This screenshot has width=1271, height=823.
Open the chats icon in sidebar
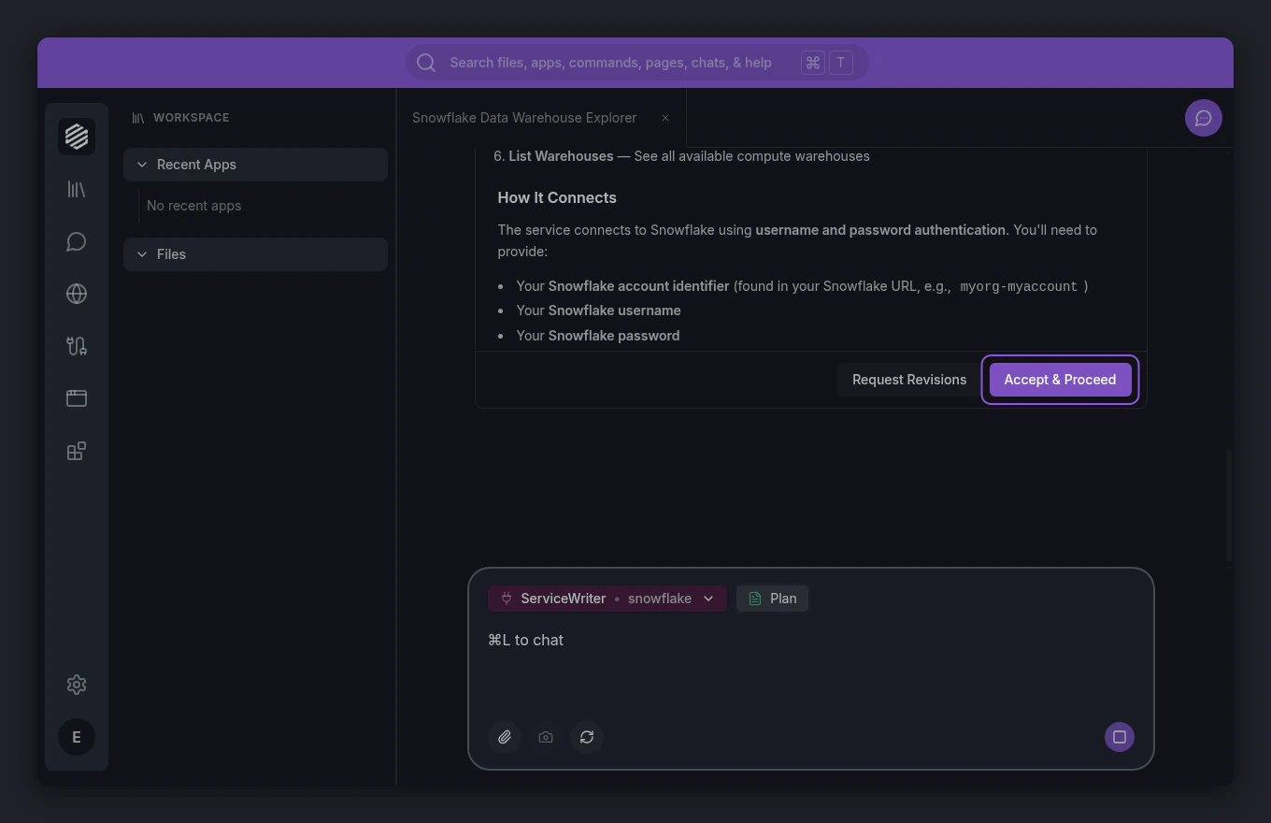pyautogui.click(x=77, y=241)
